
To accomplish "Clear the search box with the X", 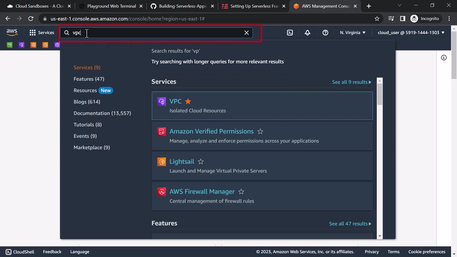I will click(x=246, y=32).
